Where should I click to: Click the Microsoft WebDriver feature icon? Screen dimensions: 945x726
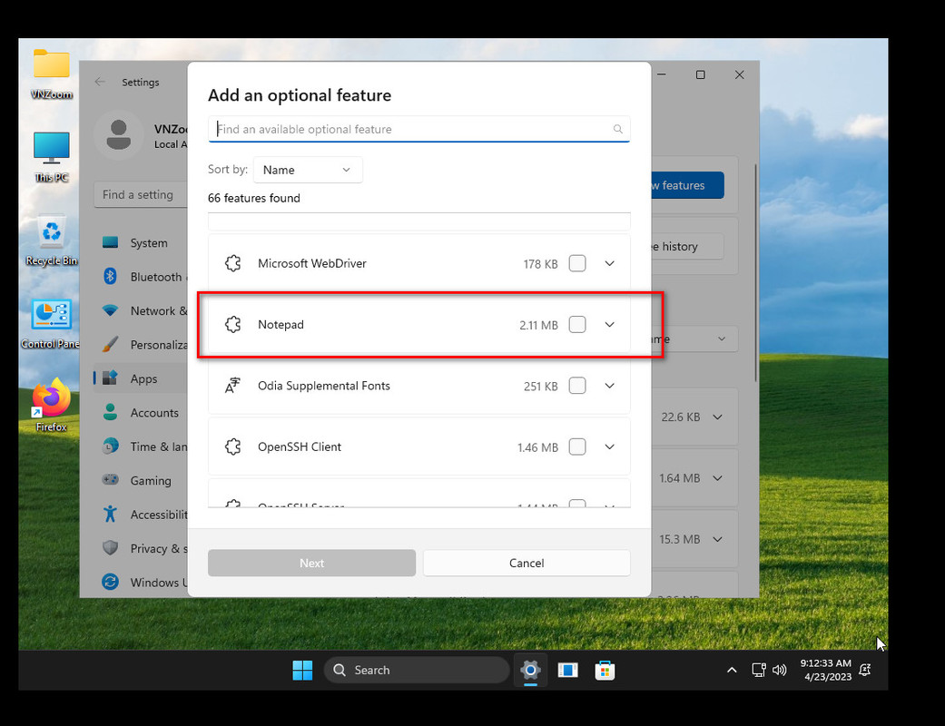coord(233,263)
